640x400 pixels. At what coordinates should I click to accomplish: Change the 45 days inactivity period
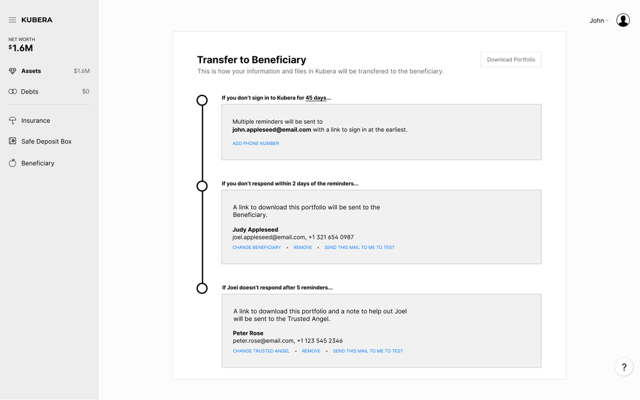click(x=315, y=98)
